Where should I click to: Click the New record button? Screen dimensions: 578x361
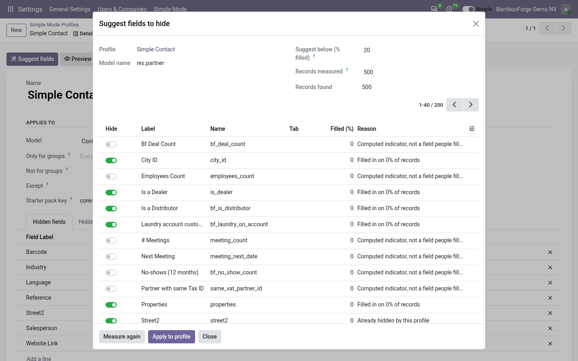tap(16, 30)
